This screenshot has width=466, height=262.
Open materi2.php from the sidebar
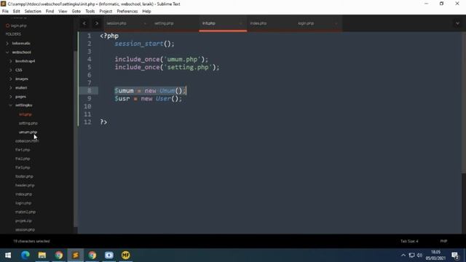(x=25, y=212)
